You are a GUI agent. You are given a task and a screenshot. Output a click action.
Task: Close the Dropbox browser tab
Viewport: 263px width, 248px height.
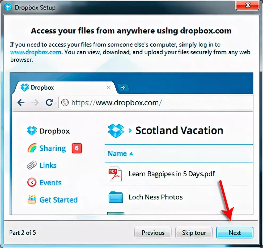click(109, 88)
